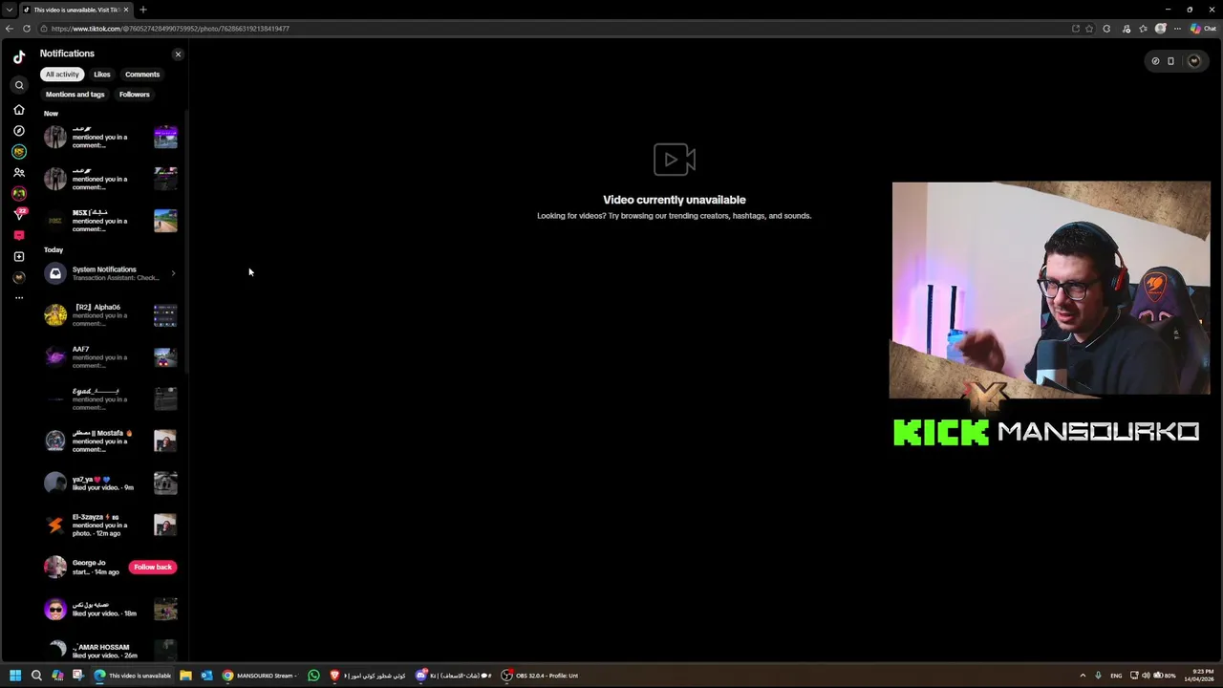Open messages icon with 22 badge
The image size is (1223, 688).
click(19, 214)
